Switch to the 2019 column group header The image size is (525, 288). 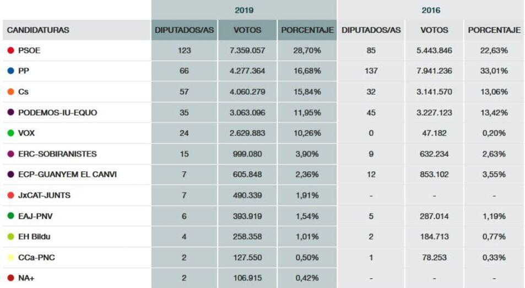(x=243, y=10)
